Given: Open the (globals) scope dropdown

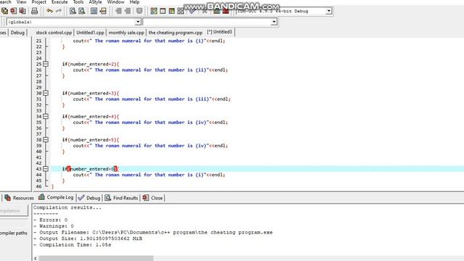Looking at the screenshot, I should point(138,22).
